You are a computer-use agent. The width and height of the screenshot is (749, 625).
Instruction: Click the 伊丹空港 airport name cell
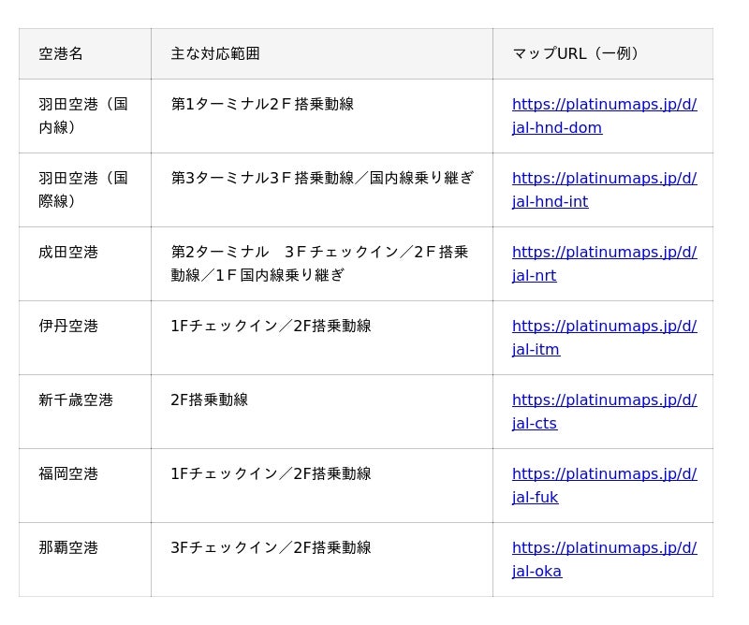pos(68,327)
